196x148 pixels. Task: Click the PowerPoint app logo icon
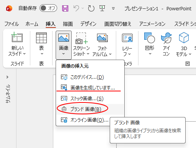click(9, 8)
